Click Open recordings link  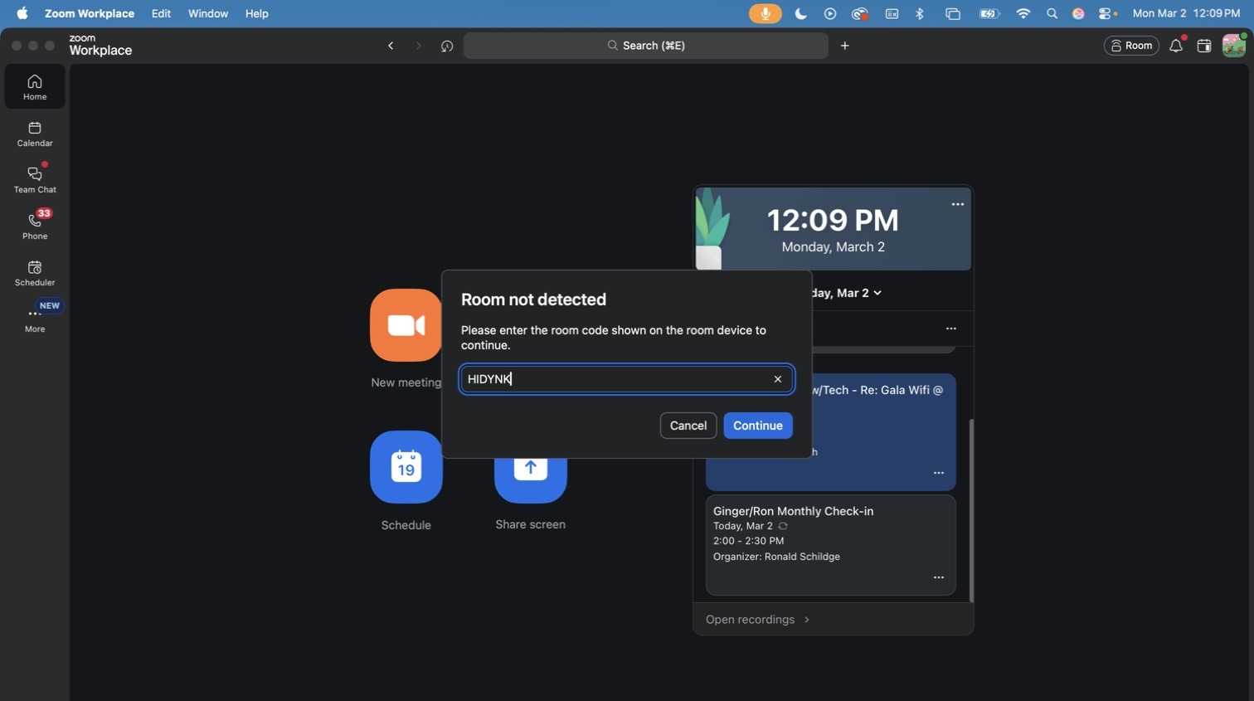pyautogui.click(x=757, y=620)
